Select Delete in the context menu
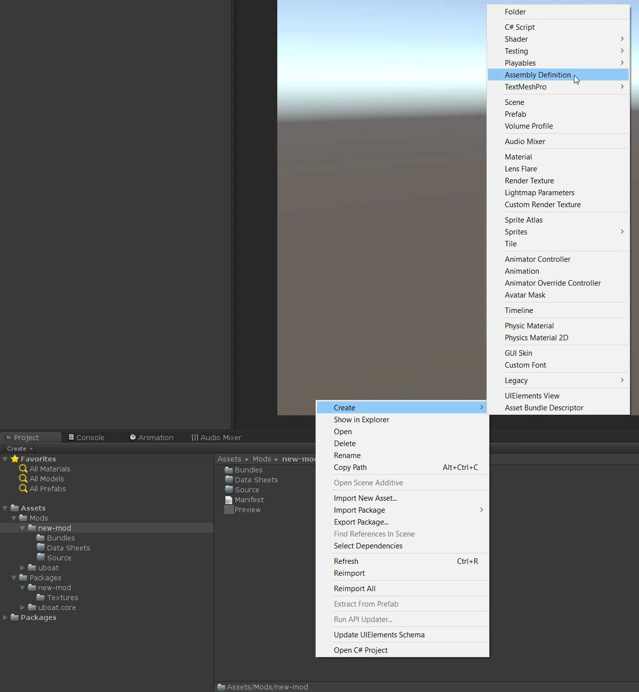Image resolution: width=639 pixels, height=692 pixels. tap(402, 444)
